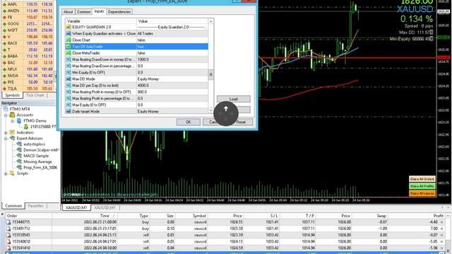Click the Close MetaTrader variable icon
The image size is (452, 254).
(x=69, y=53)
